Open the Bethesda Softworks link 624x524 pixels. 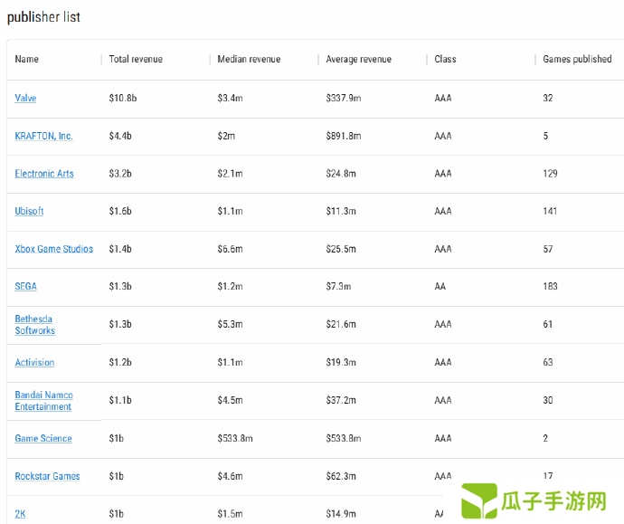tap(35, 325)
